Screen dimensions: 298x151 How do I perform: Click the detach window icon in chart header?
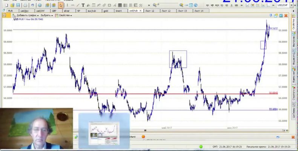coord(276,15)
